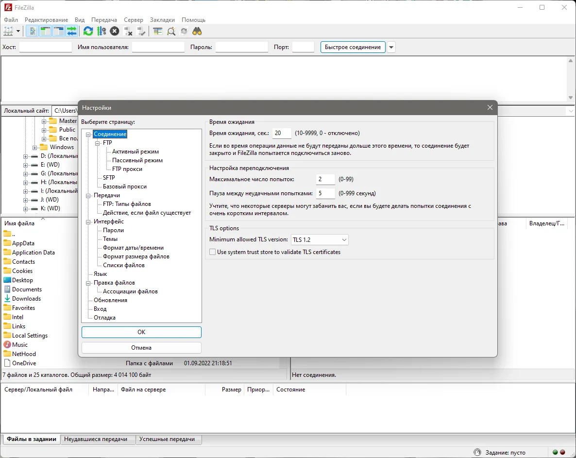Click the Documents icon in file list

pos(7,289)
